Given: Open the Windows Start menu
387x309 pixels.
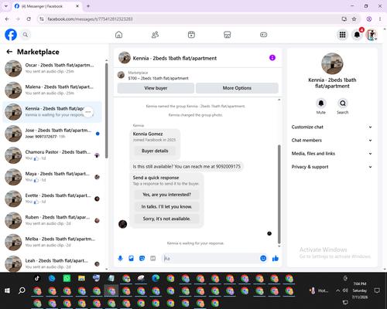Looking at the screenshot, I should 7,290.
